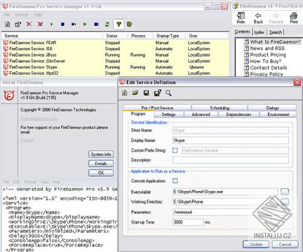Click the red X delete service icon
Image resolution: width=303 pixels, height=252 pixels.
tap(29, 24)
